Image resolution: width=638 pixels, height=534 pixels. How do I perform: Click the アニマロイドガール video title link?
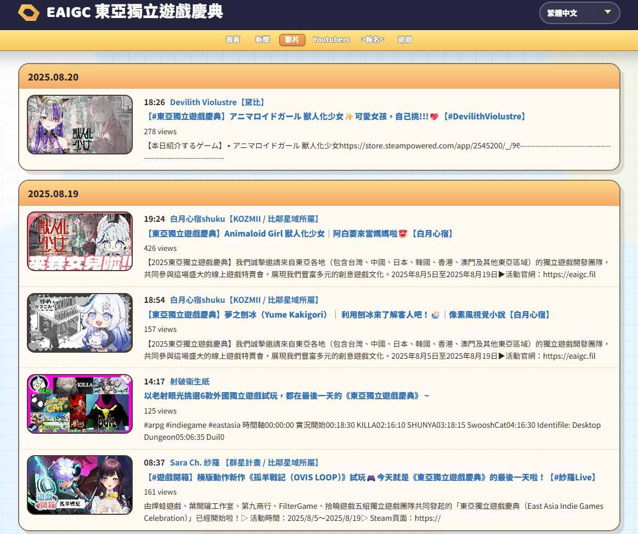(x=336, y=117)
